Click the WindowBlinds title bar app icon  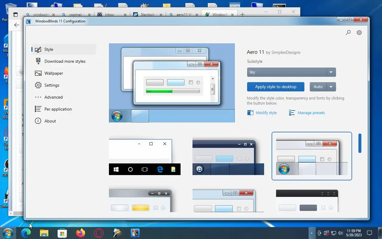(x=28, y=21)
